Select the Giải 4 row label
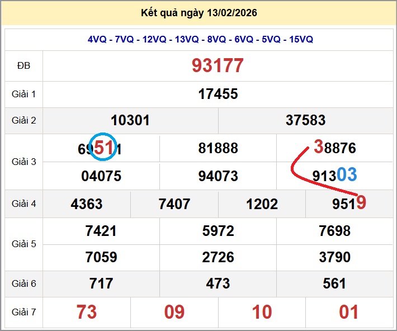This screenshot has width=397, height=331. [x=23, y=204]
